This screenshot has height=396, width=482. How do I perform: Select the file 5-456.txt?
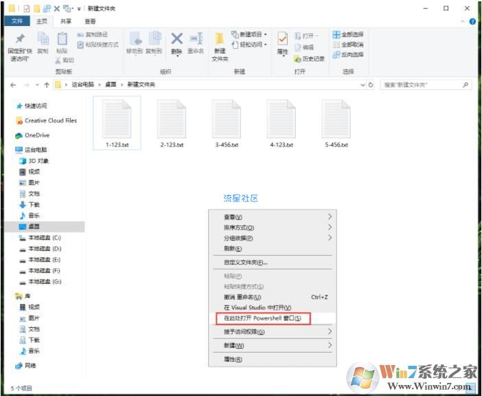tap(336, 123)
